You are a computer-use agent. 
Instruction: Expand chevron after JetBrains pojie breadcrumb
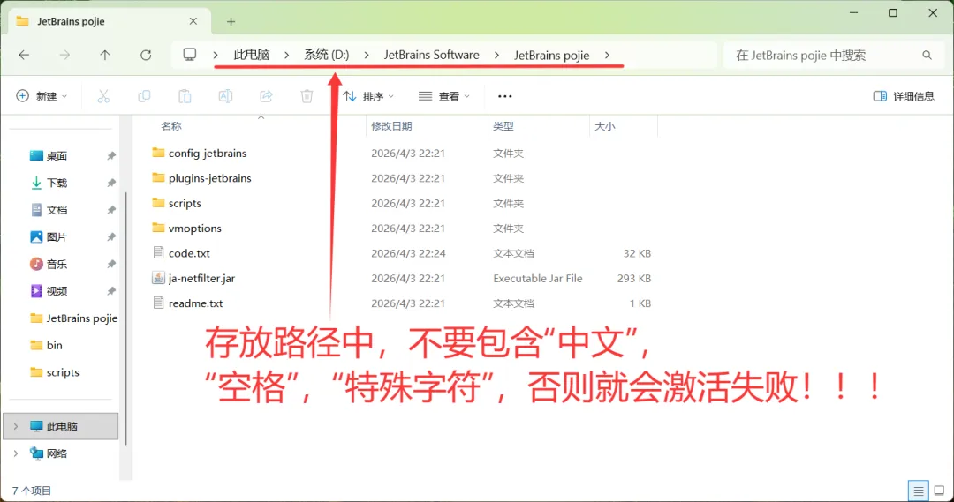pyautogui.click(x=607, y=55)
